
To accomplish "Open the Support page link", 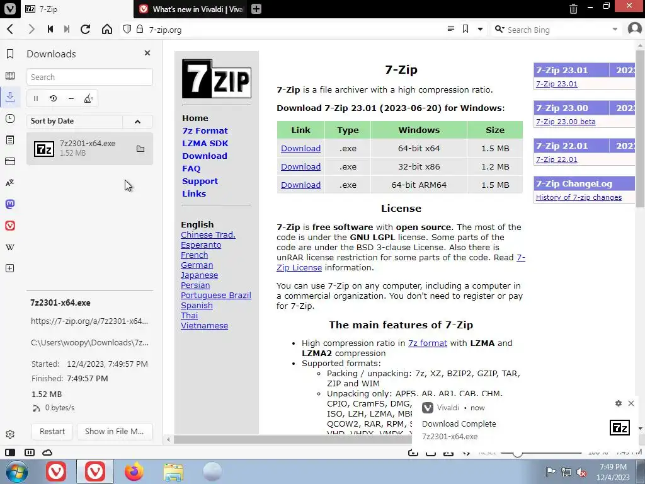I will [200, 181].
